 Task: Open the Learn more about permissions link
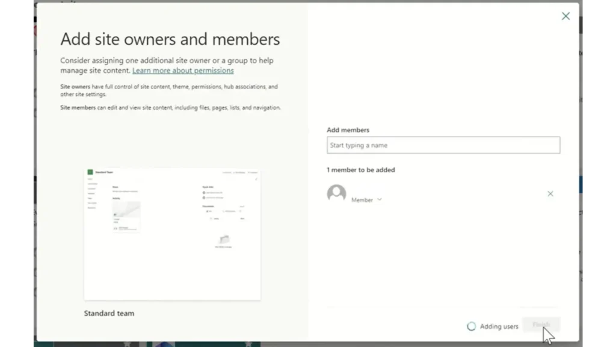182,70
